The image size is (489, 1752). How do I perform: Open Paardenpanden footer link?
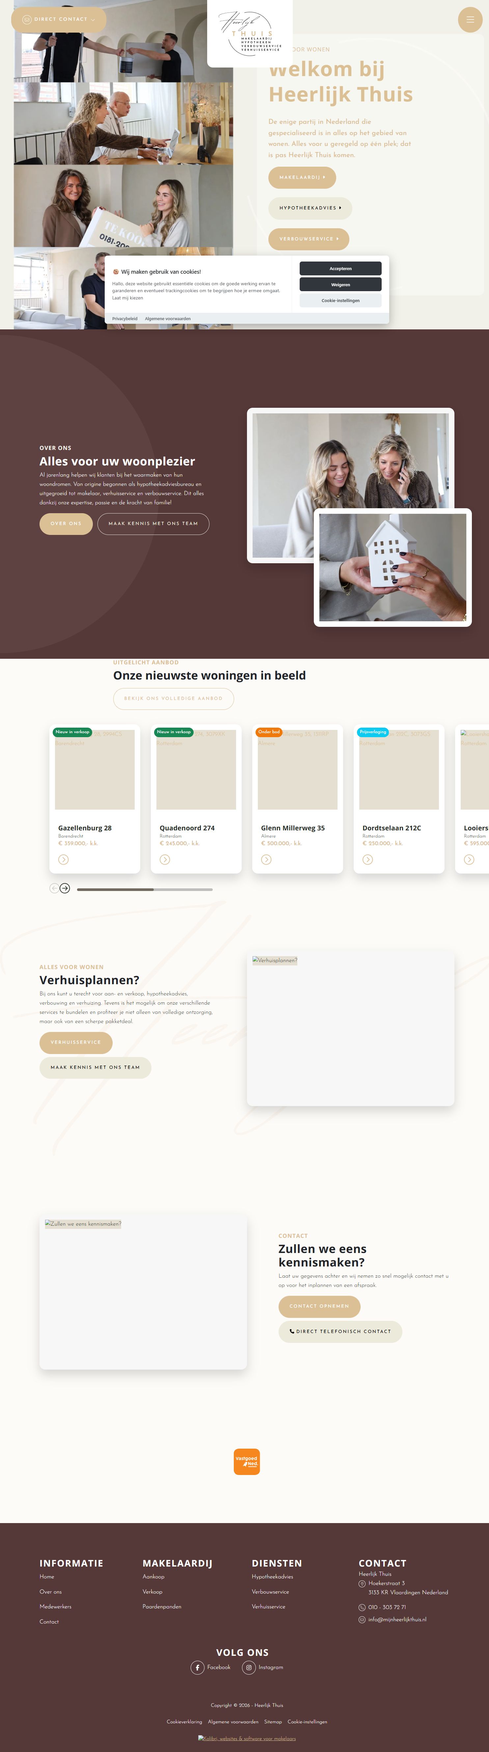click(x=162, y=1606)
